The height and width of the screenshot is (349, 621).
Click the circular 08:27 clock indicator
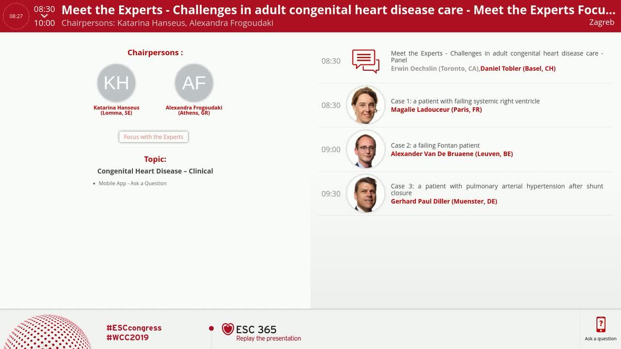(x=16, y=16)
